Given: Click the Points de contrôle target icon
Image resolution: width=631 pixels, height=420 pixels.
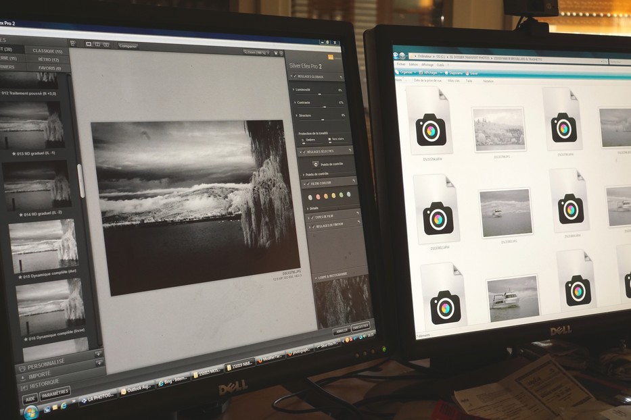Looking at the screenshot, I should (314, 164).
